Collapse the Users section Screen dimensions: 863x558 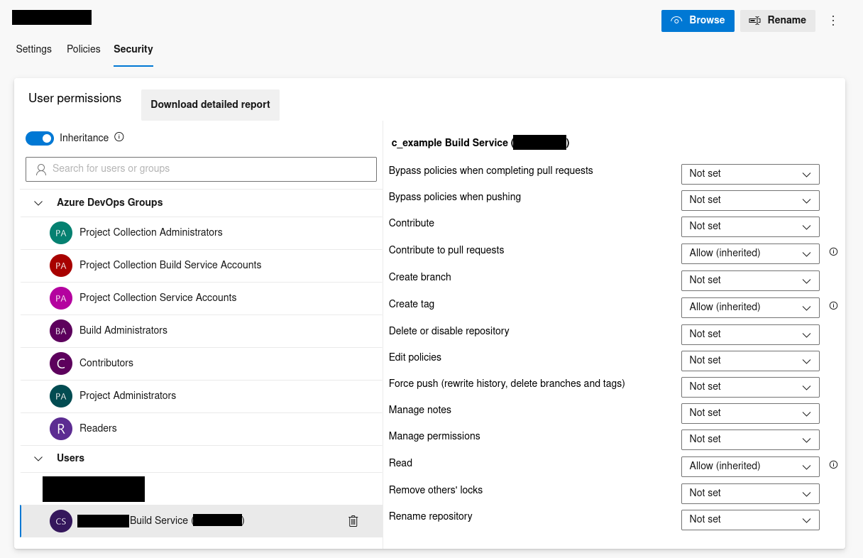(38, 459)
